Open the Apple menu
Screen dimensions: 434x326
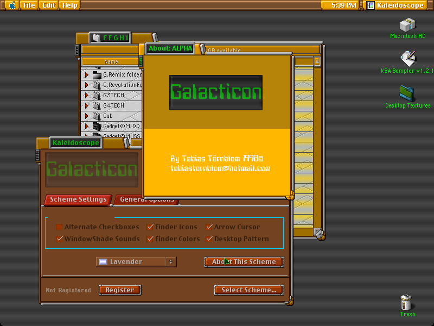click(12, 5)
